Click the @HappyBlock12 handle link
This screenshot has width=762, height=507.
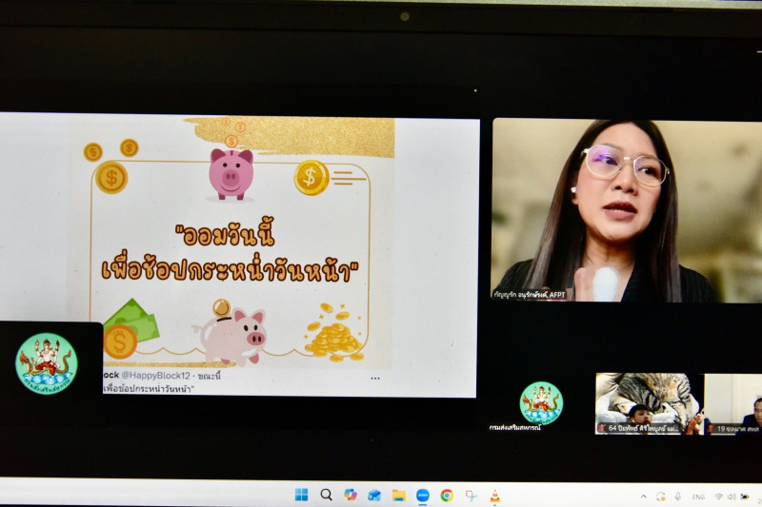coord(155,377)
